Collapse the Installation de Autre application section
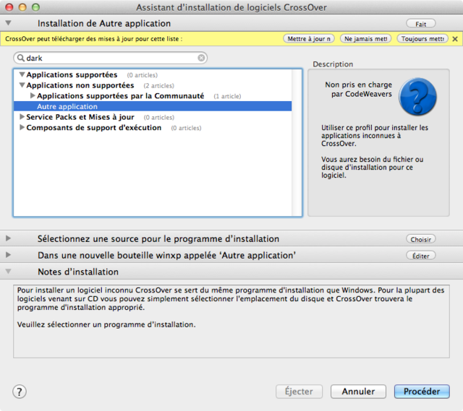Image resolution: width=463 pixels, height=411 pixels. coord(9,24)
